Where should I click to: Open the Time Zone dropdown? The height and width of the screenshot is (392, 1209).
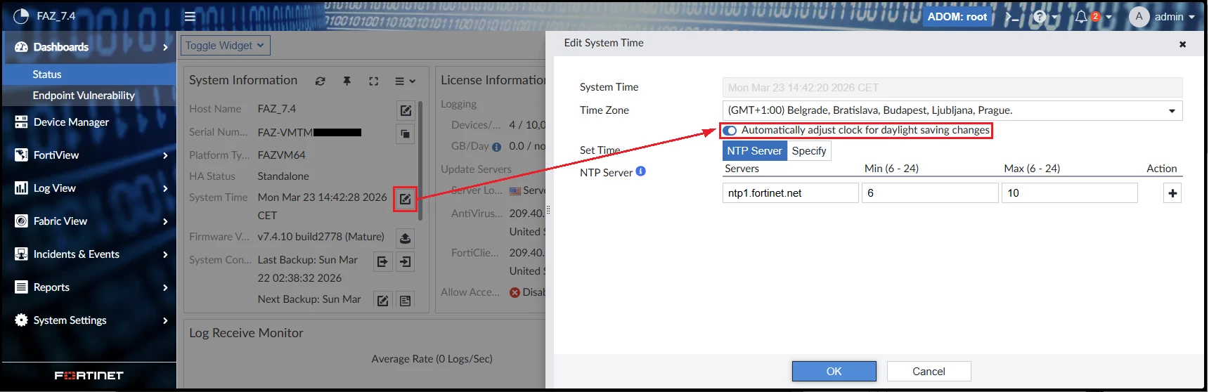click(952, 110)
